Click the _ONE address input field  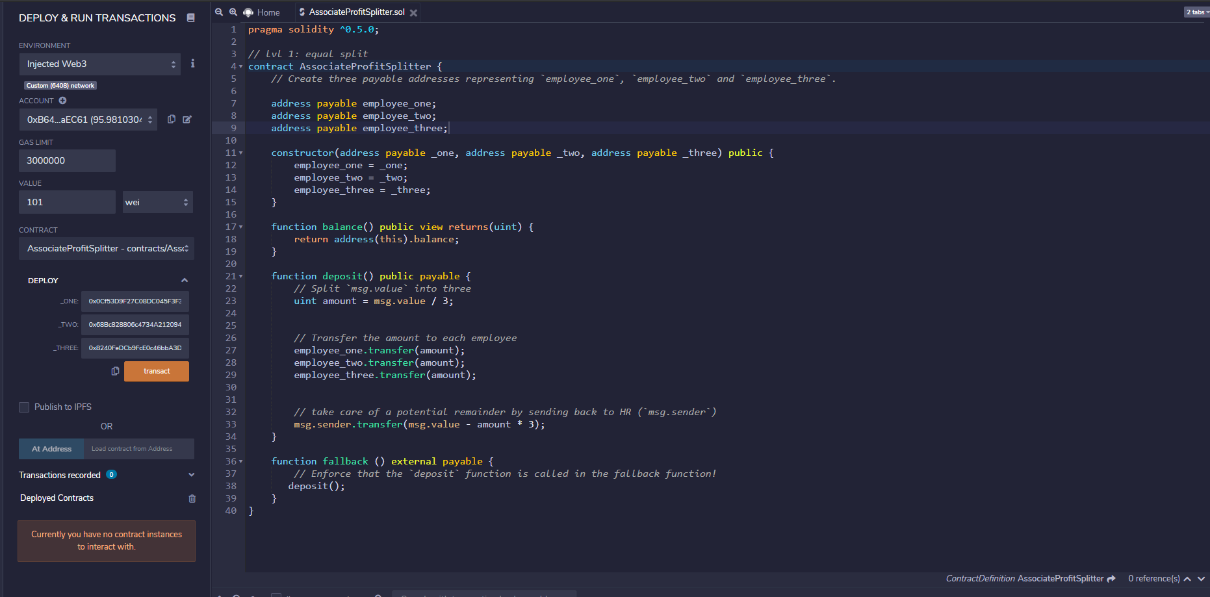click(x=135, y=301)
